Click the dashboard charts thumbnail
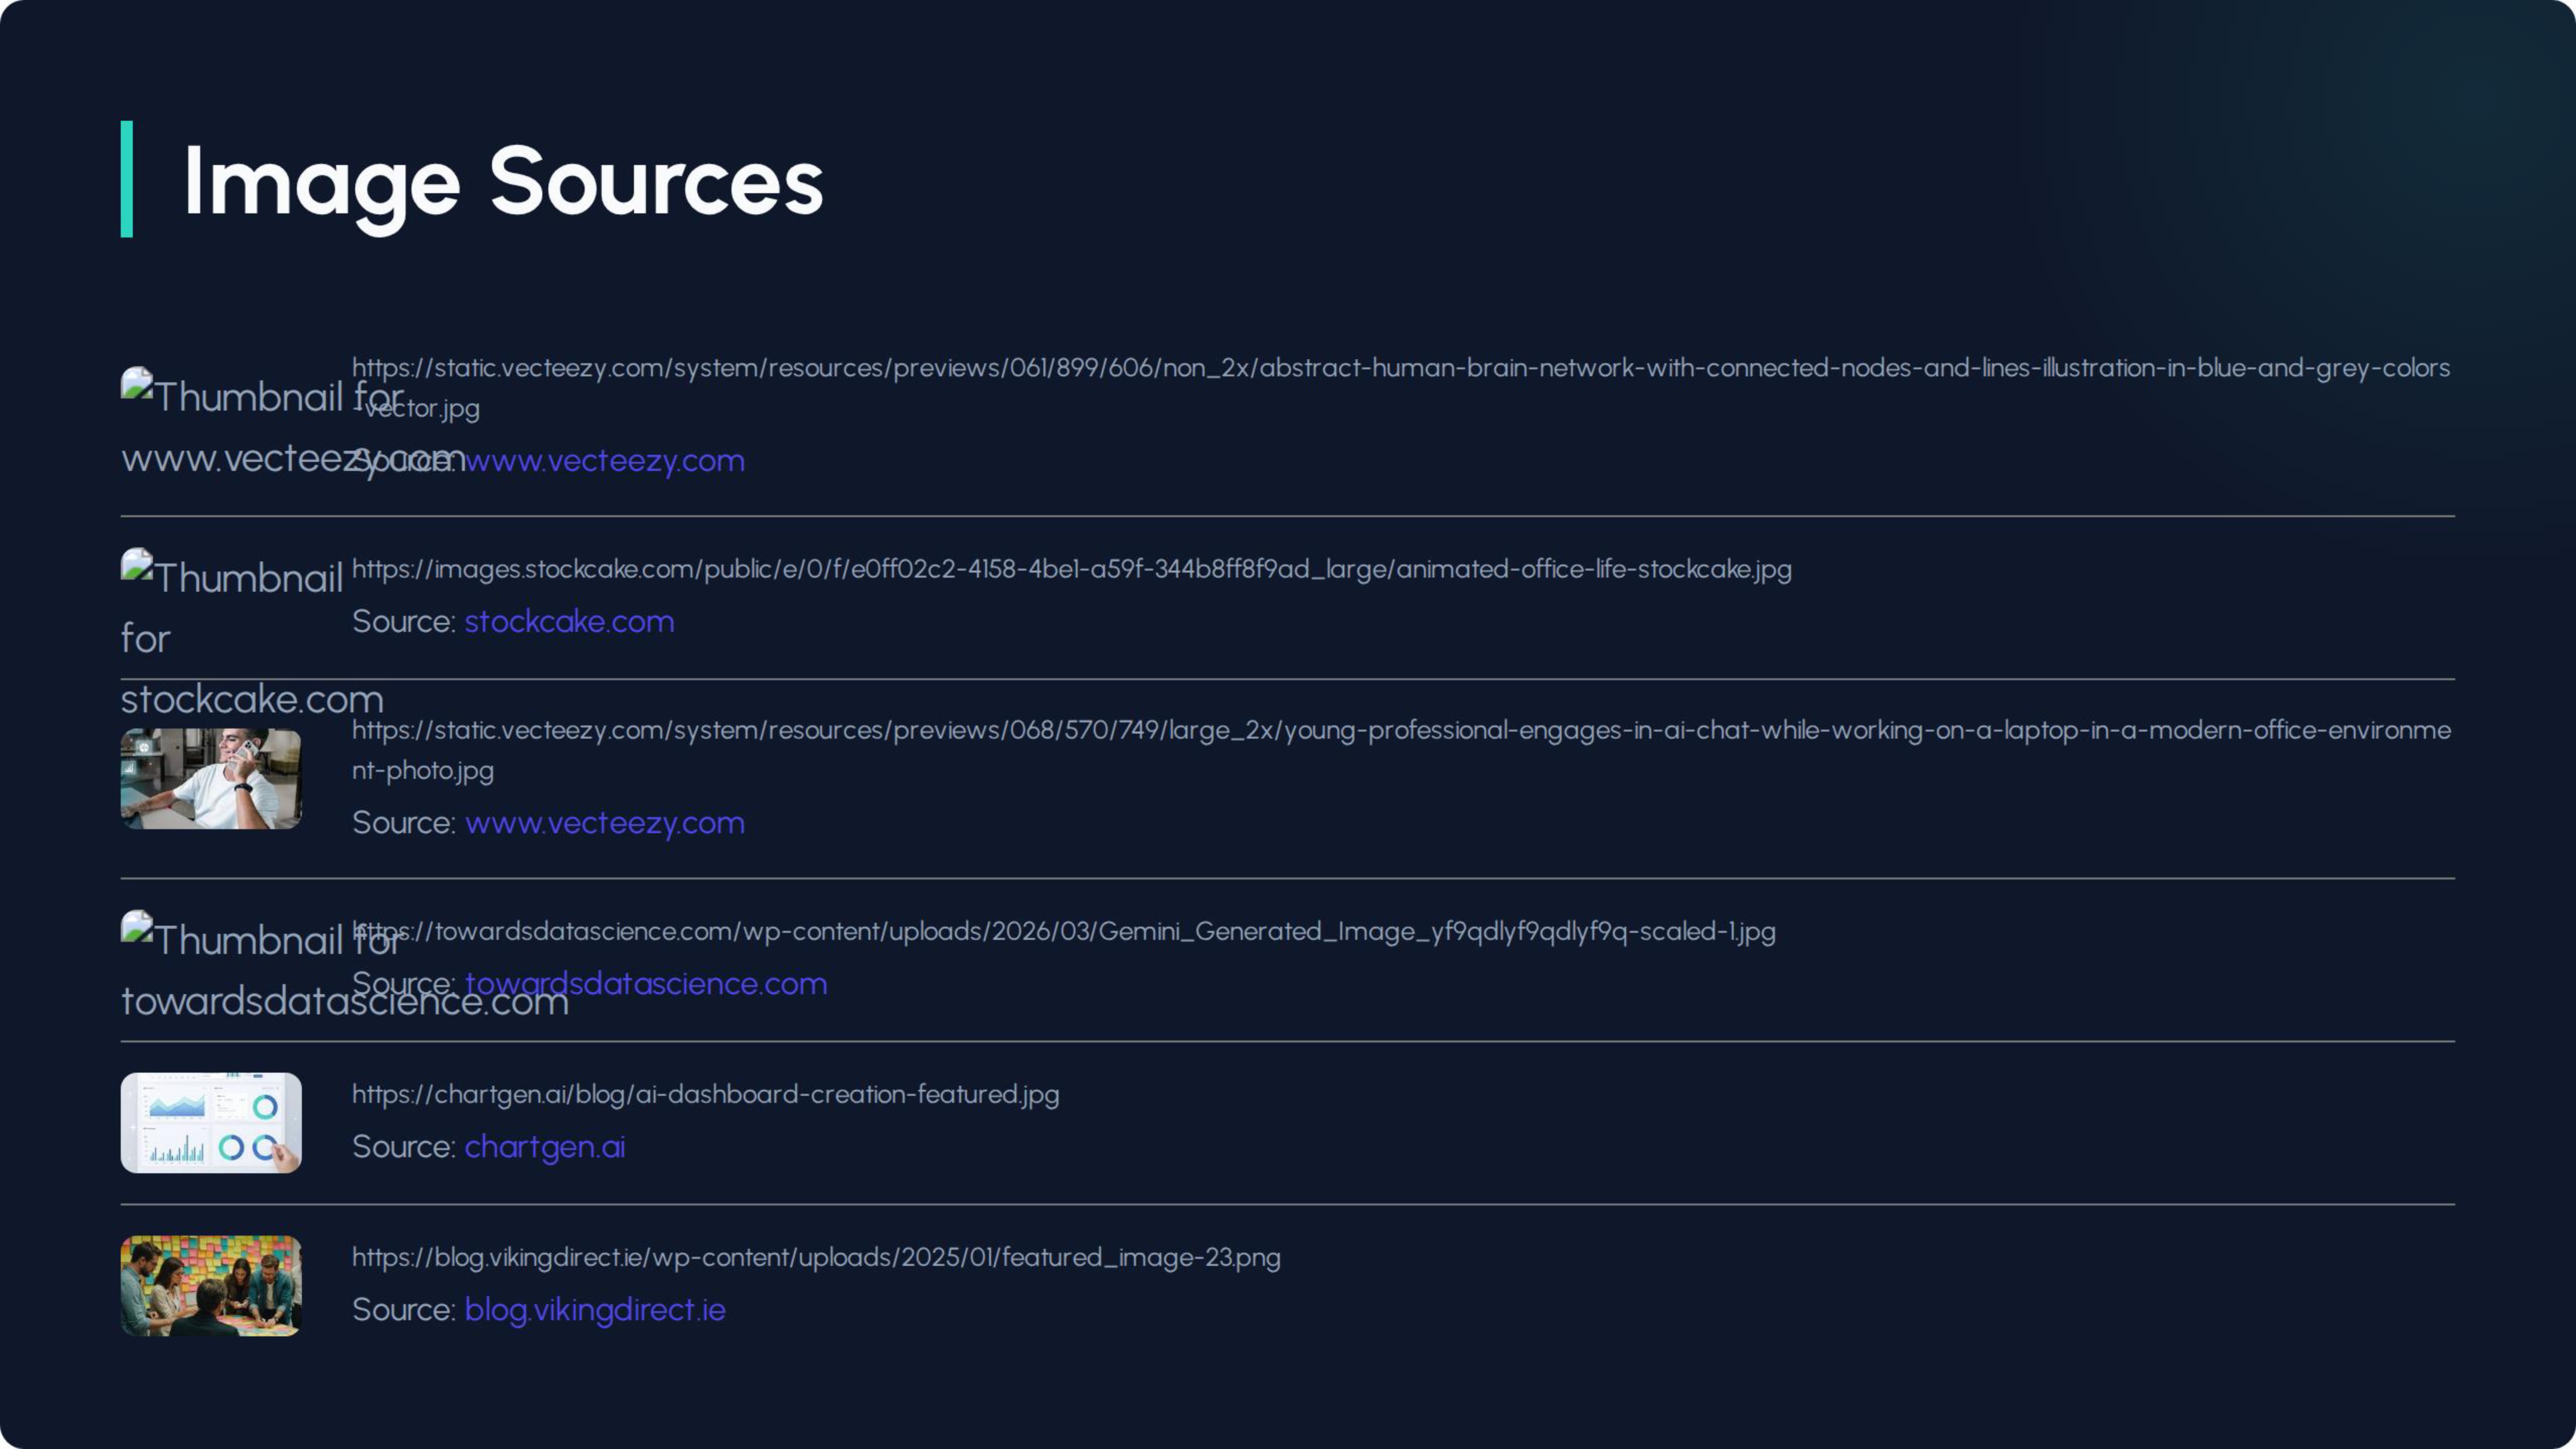The height and width of the screenshot is (1449, 2576). click(x=211, y=1123)
